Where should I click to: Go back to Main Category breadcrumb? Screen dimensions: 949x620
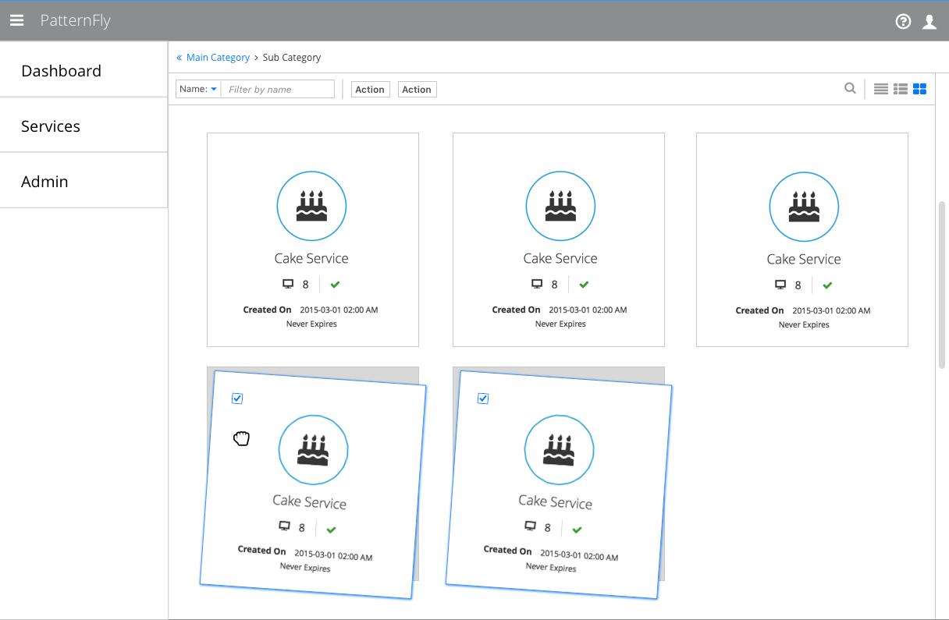click(x=218, y=58)
